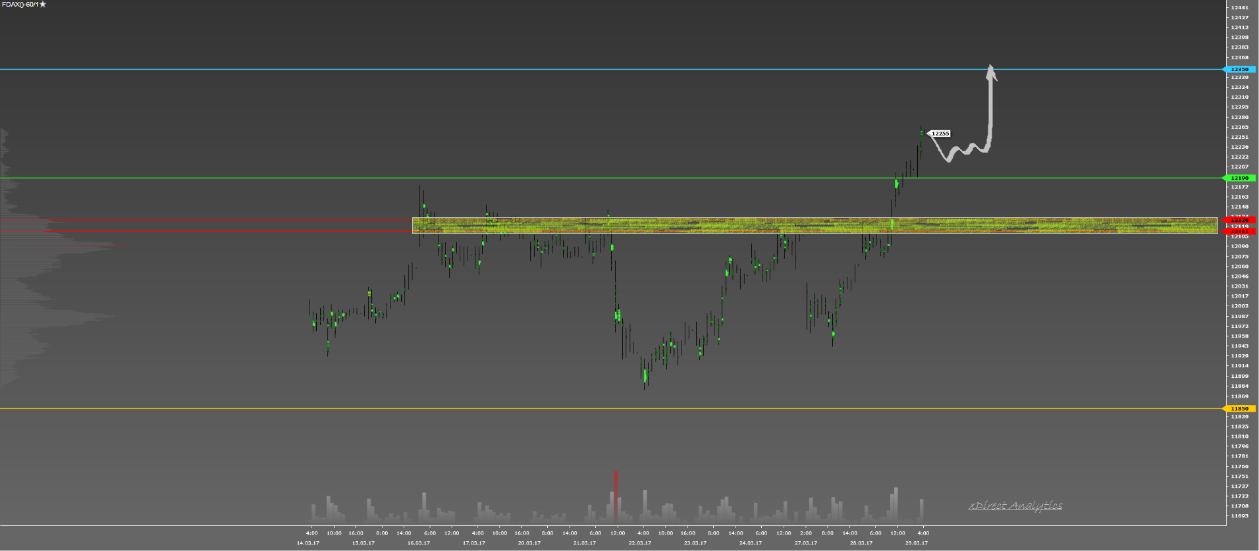Open the xDirect Analytics link
The image size is (1259, 551).
pos(1015,506)
